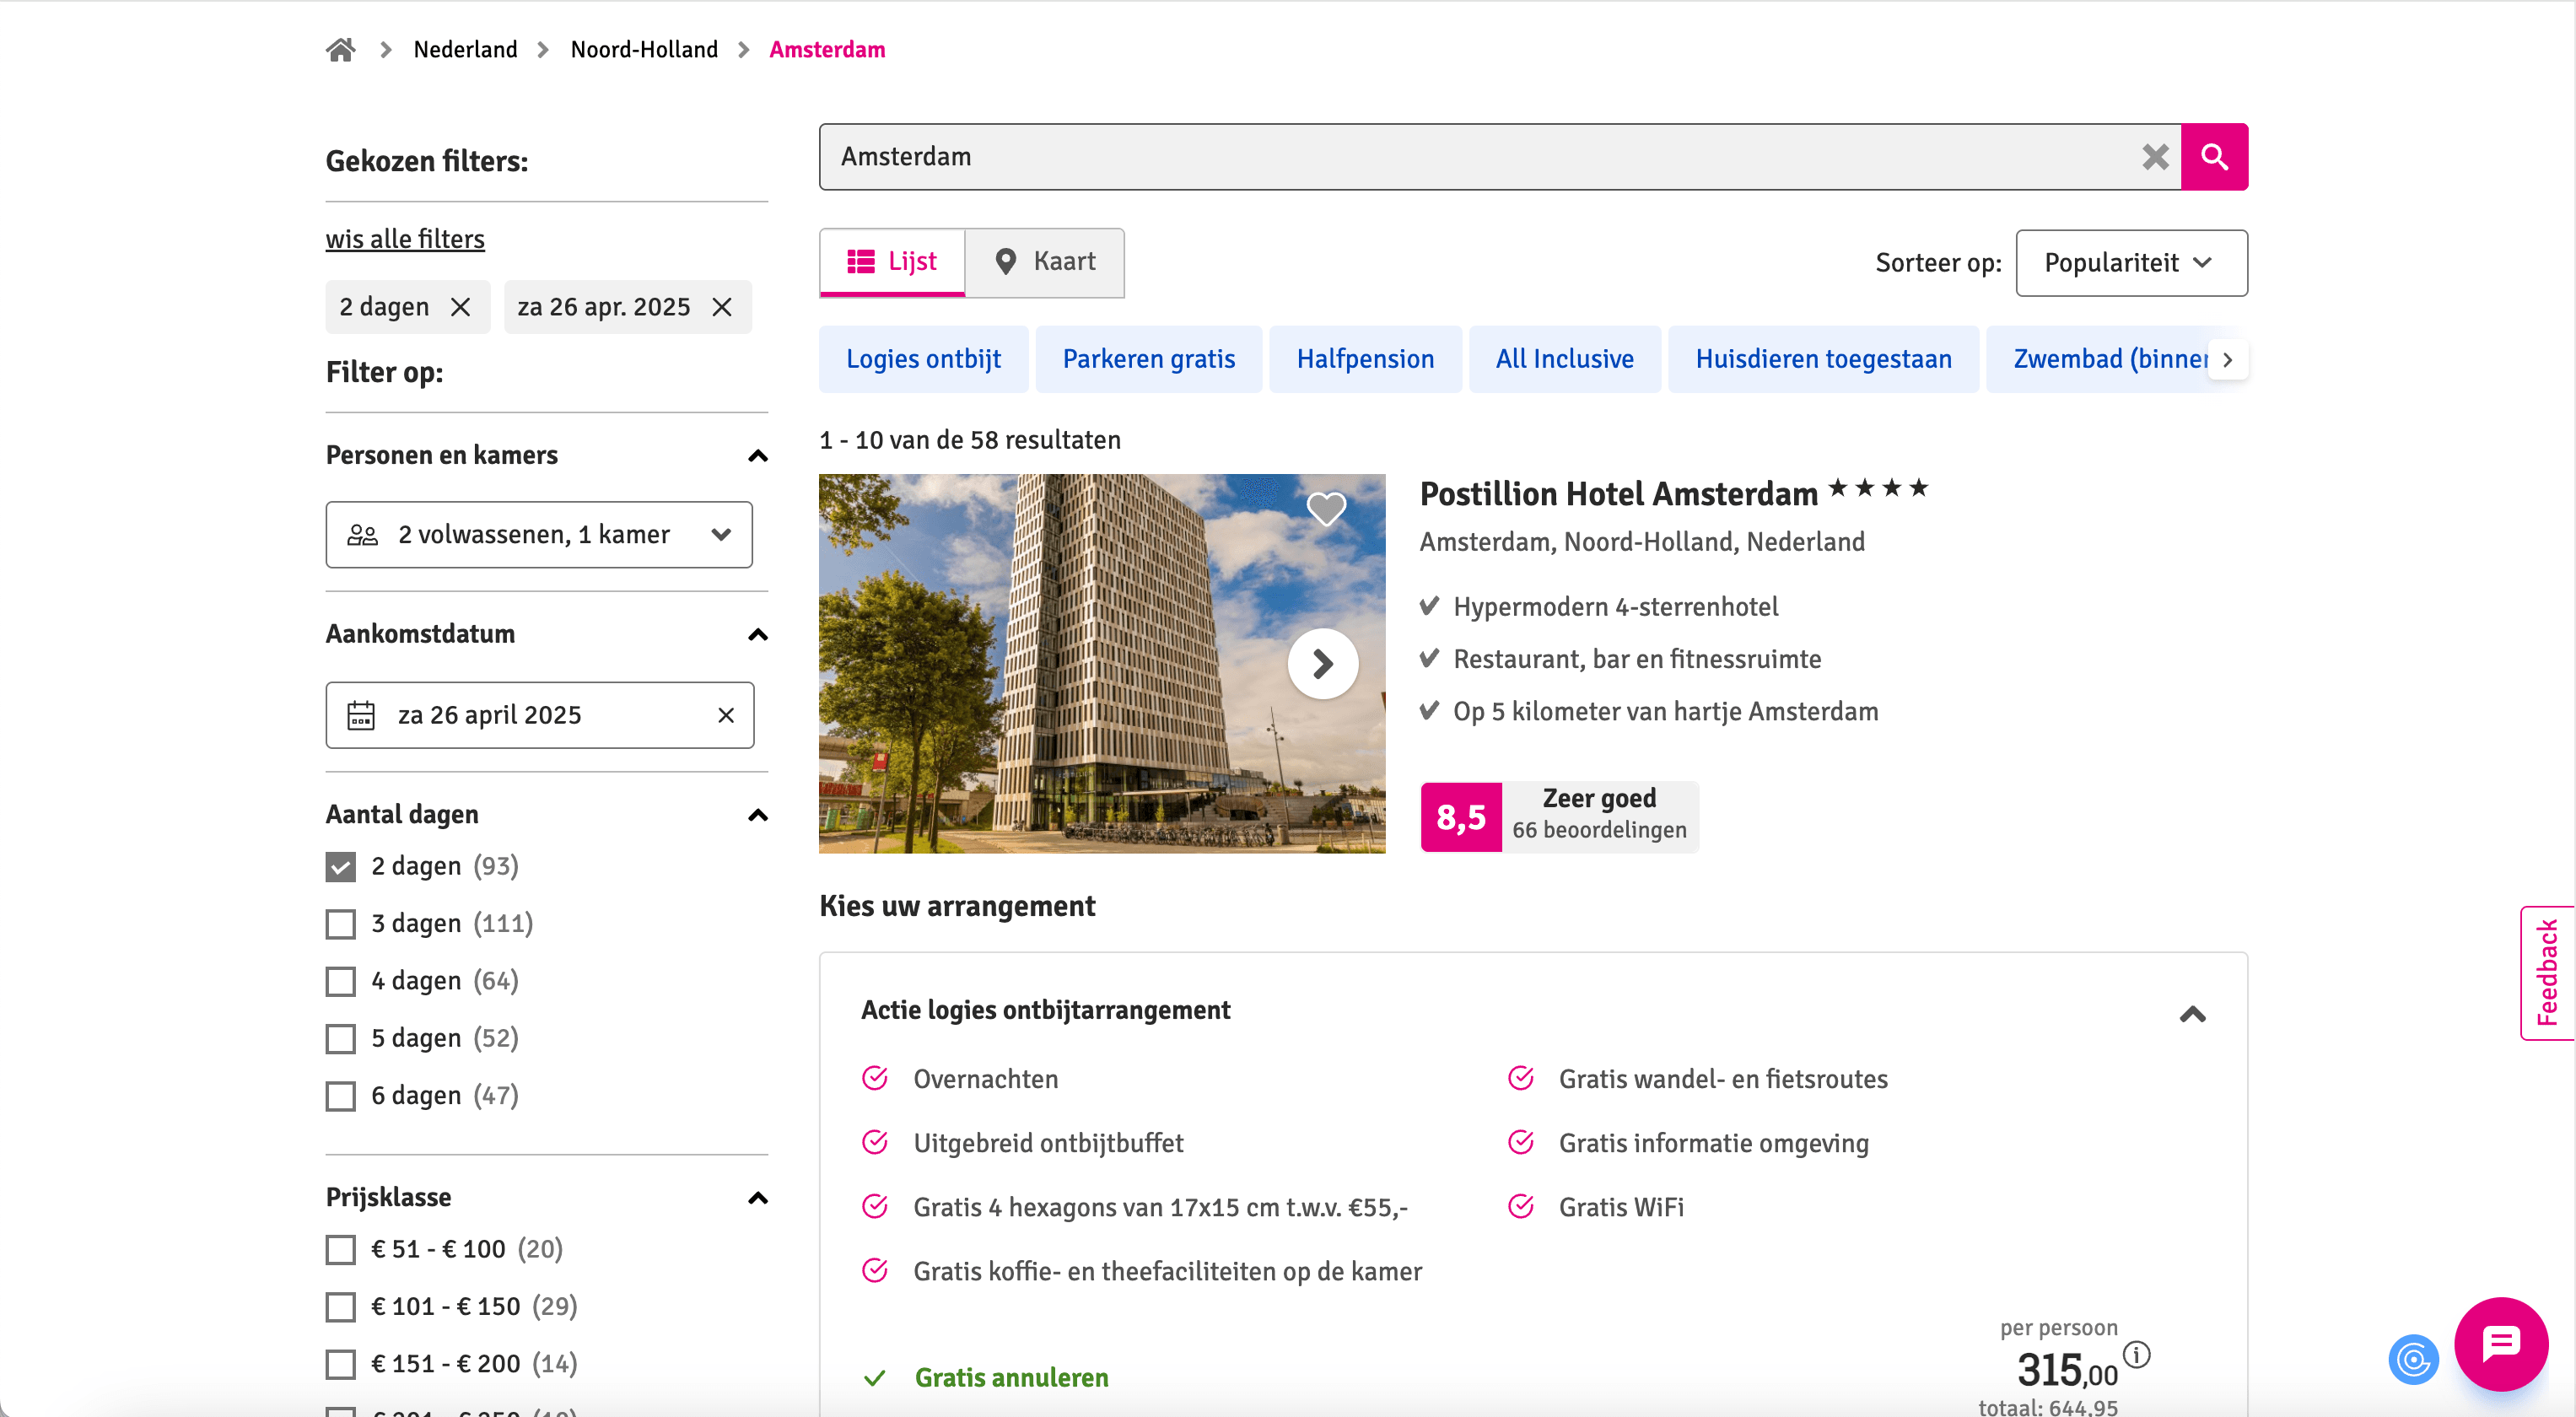Switch to the Kaart tab
The image size is (2576, 1417).
pyautogui.click(x=1045, y=261)
